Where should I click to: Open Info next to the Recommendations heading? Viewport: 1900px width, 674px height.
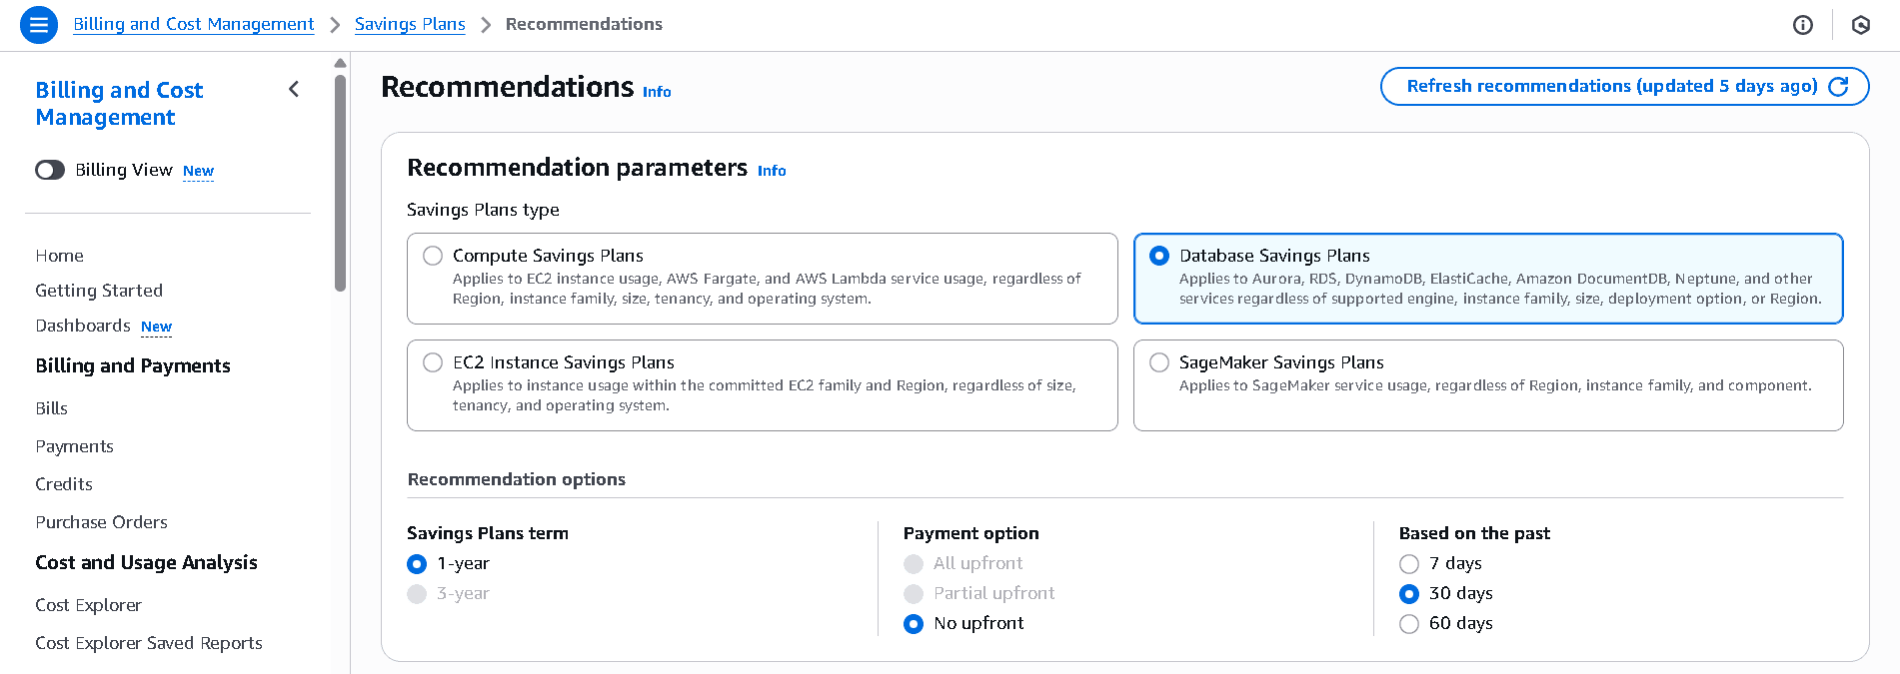(x=657, y=92)
